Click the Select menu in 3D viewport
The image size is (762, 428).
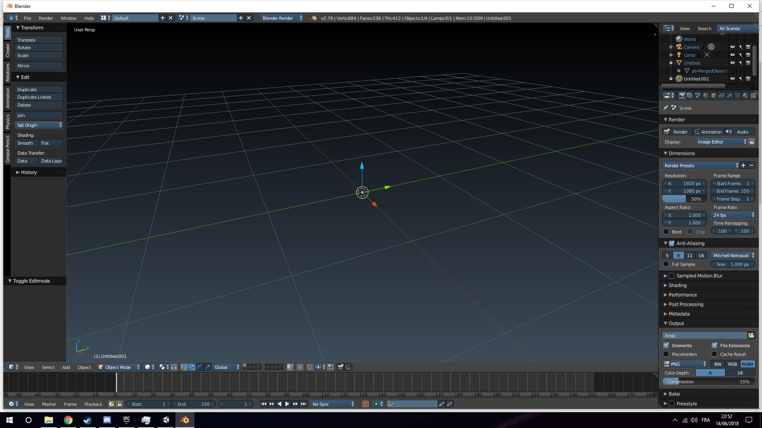[x=48, y=367]
